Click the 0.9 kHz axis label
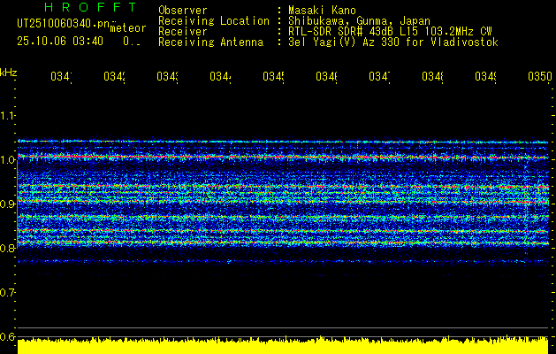The width and height of the screenshot is (556, 354). (7, 204)
